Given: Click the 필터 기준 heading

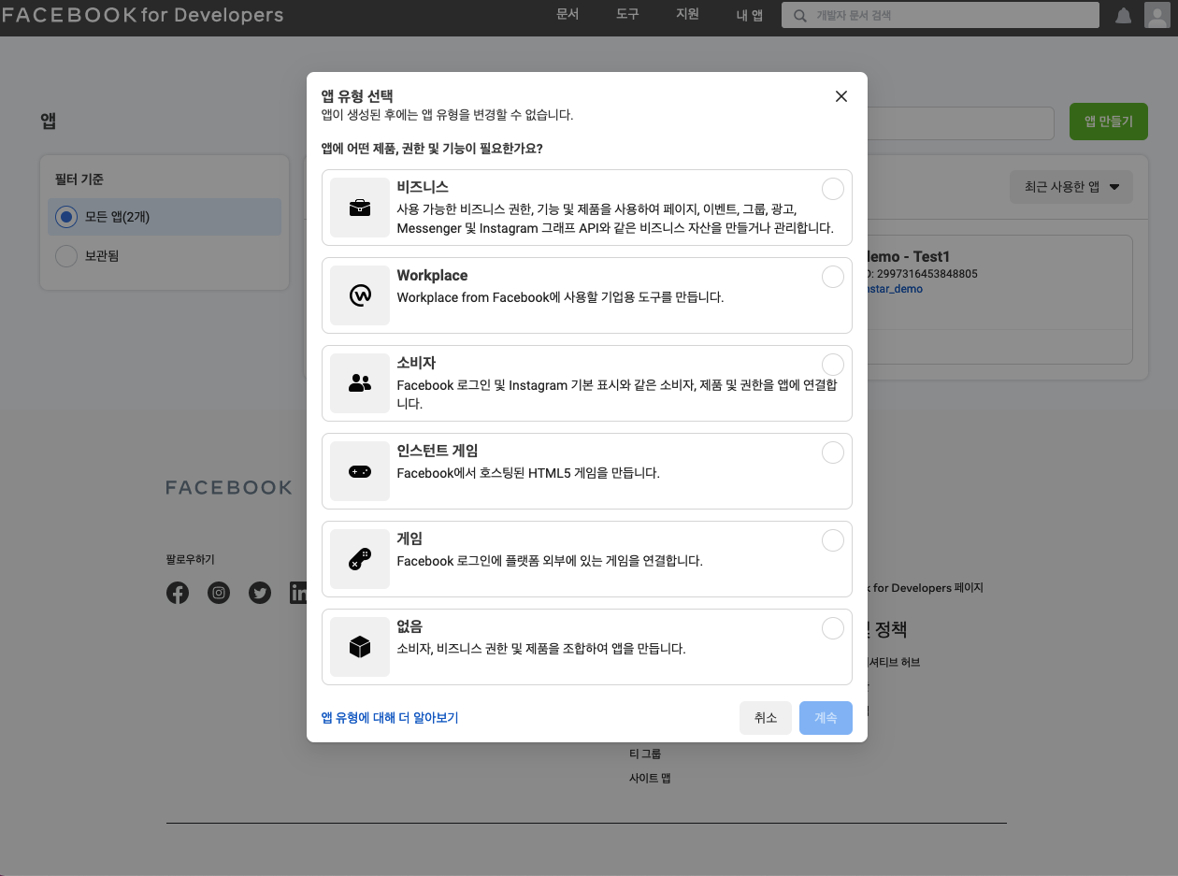Looking at the screenshot, I should tap(79, 180).
